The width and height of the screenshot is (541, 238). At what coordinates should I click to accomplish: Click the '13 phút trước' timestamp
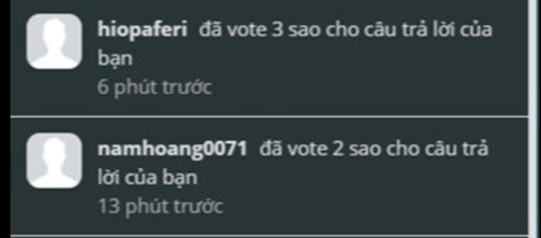[x=160, y=207]
